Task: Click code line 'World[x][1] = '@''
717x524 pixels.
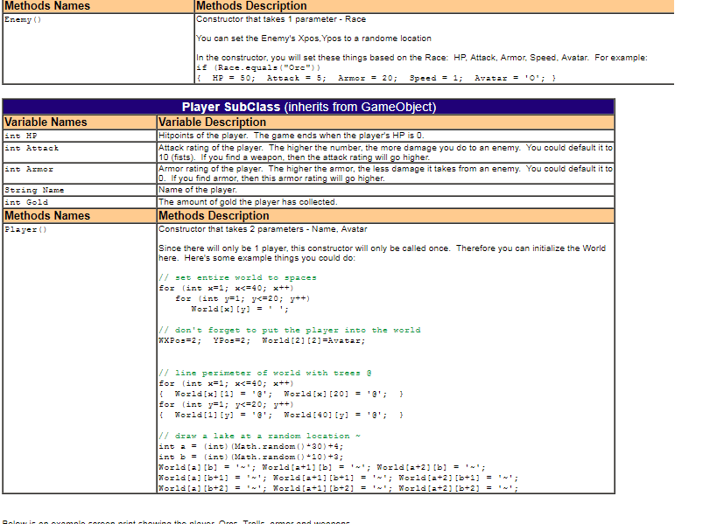Action: (223, 395)
